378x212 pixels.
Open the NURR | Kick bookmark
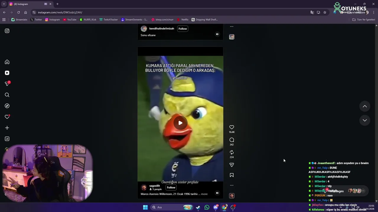tap(88, 20)
